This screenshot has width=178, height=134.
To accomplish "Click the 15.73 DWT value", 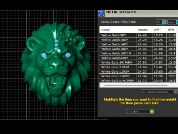I will (x=158, y=35).
